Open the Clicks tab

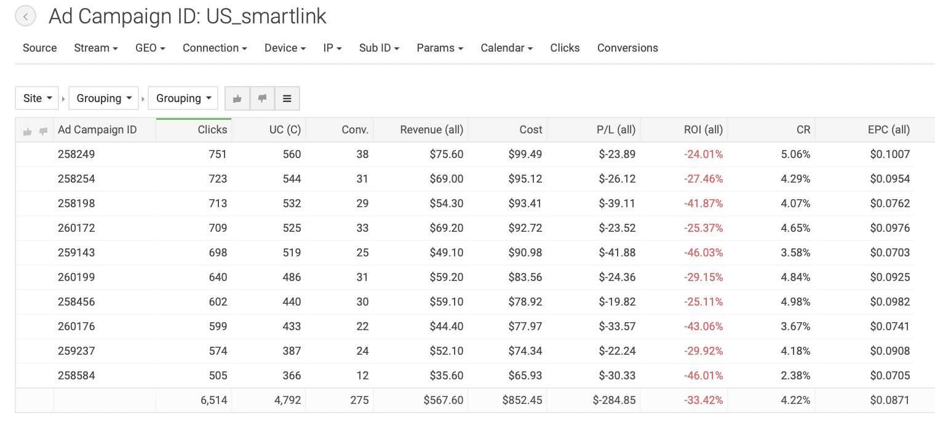[x=565, y=48]
